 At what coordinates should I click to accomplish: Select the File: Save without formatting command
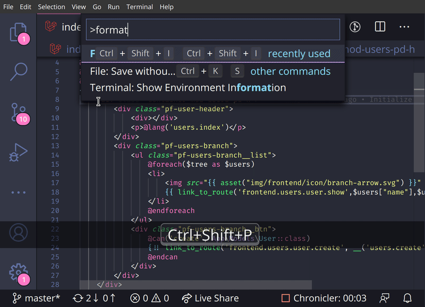[x=133, y=71]
